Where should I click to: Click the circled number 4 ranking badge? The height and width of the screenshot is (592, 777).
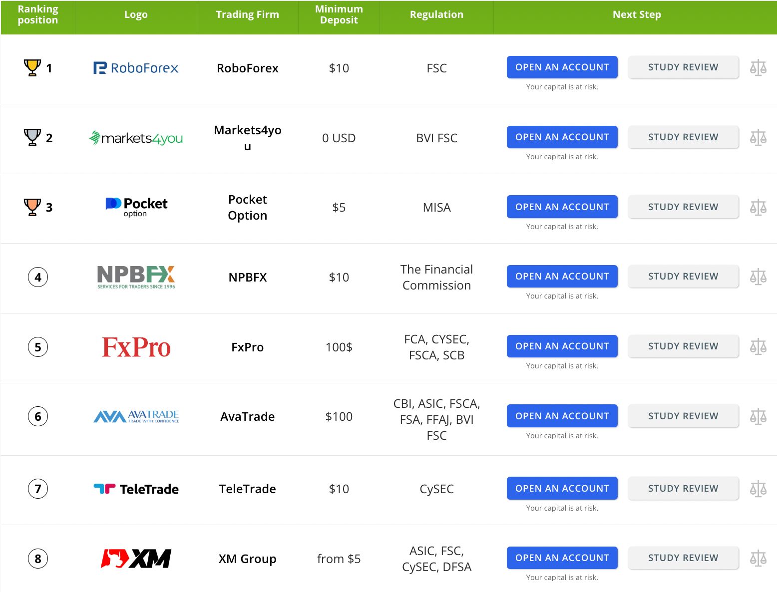[x=38, y=277]
